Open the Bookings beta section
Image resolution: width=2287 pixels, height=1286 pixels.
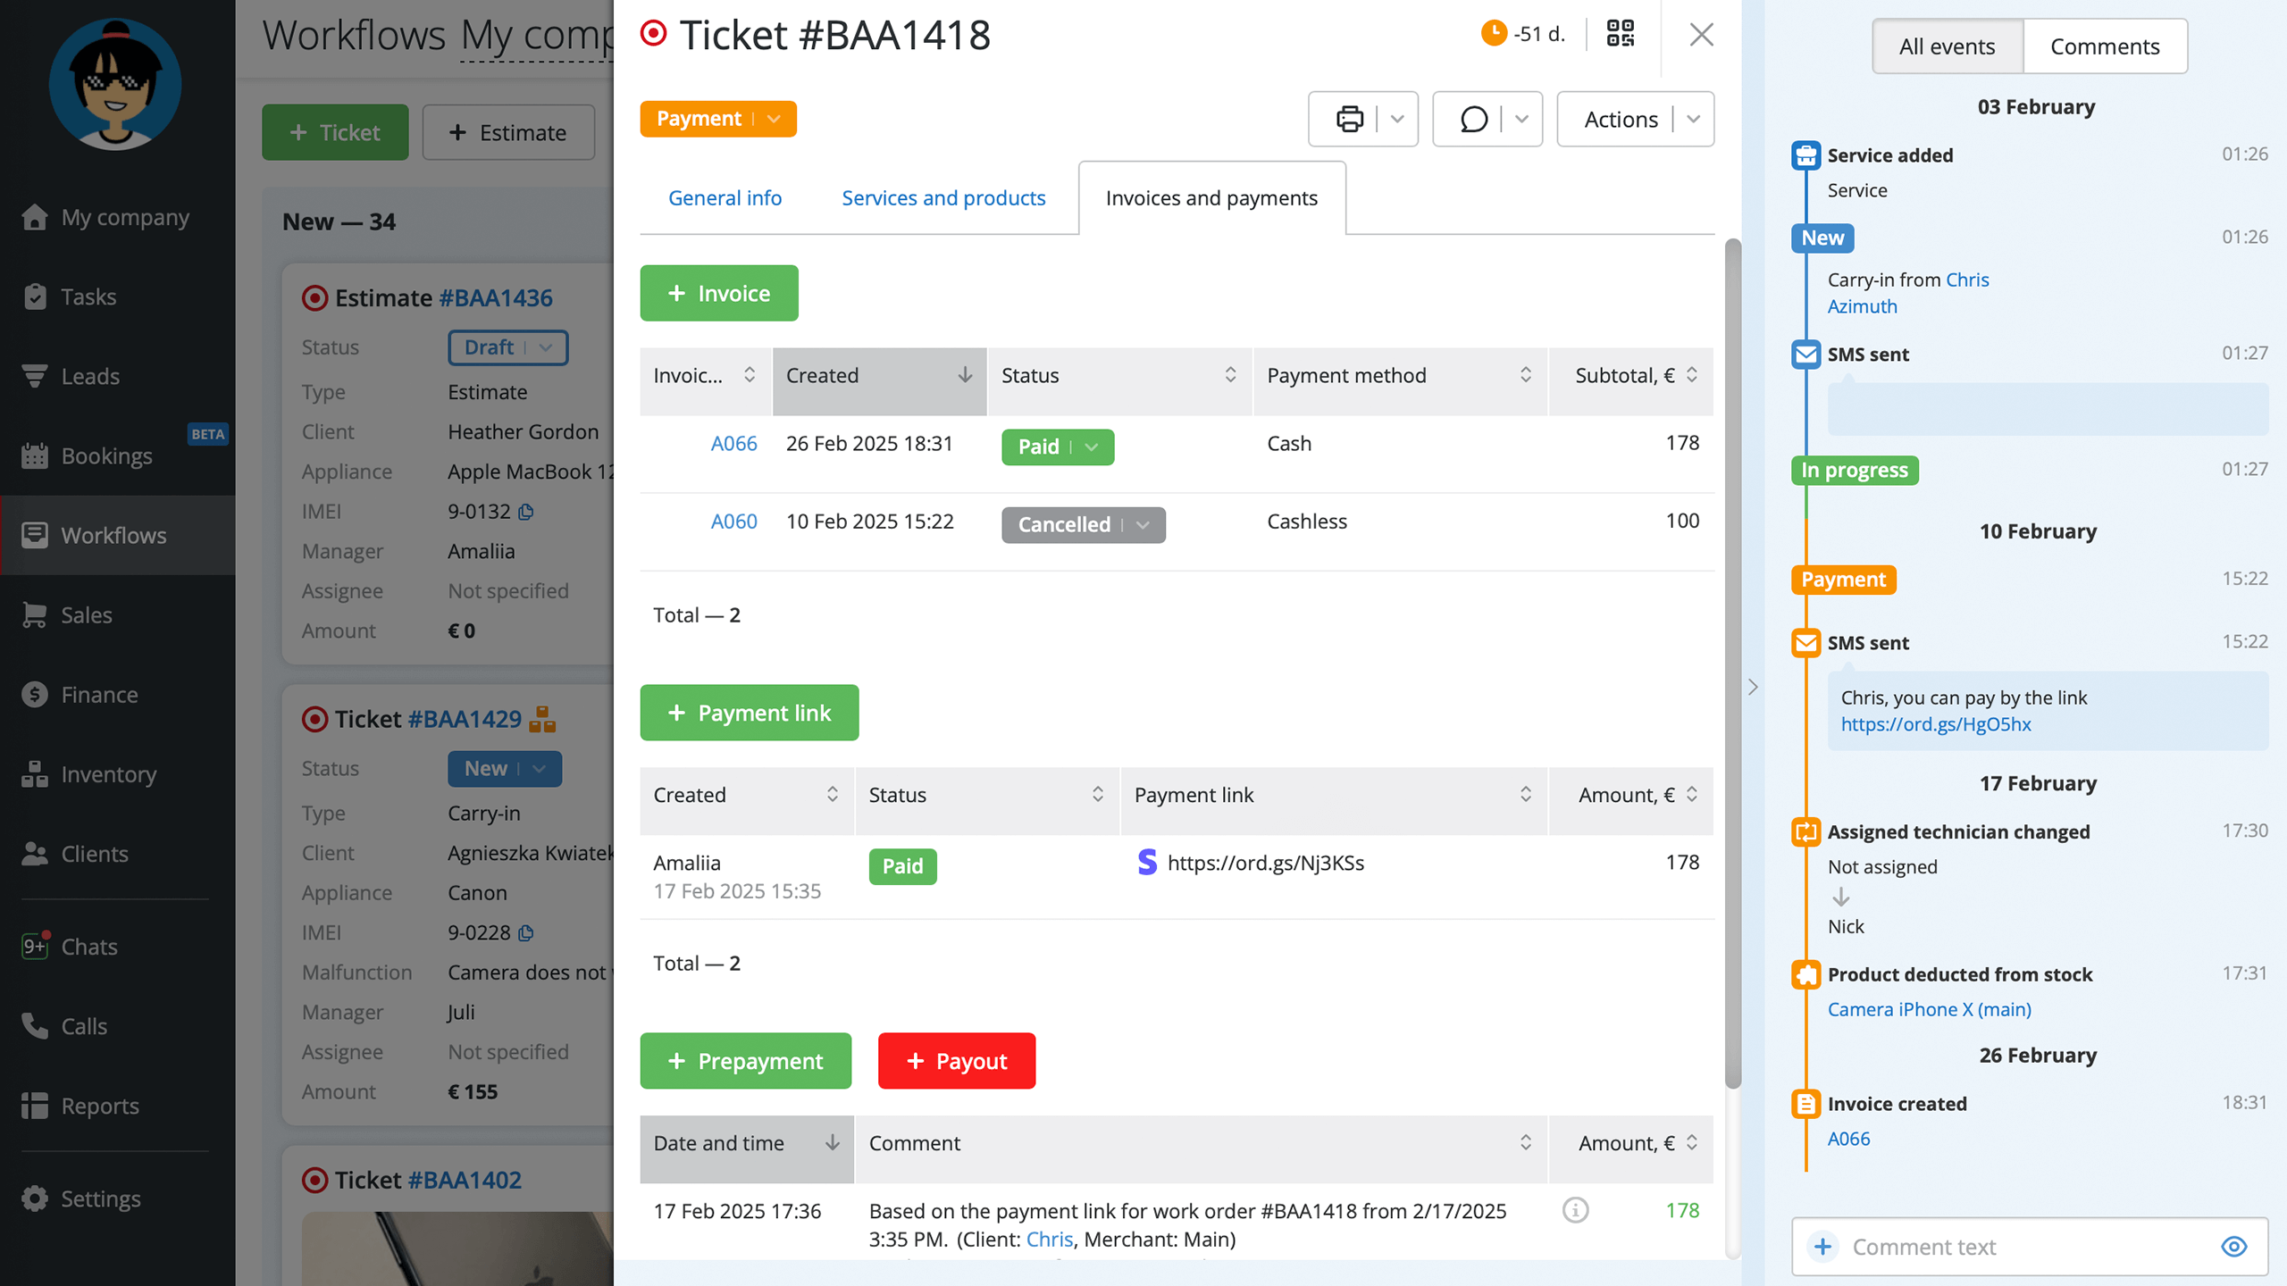106,455
